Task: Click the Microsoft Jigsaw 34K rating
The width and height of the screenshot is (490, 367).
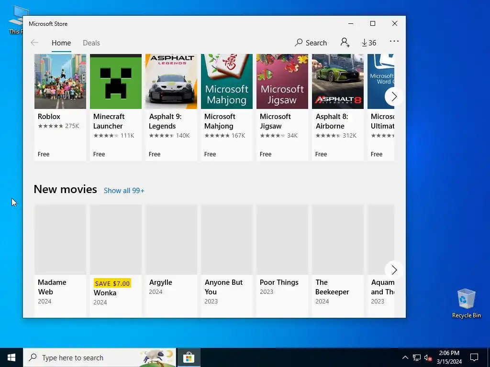Action: 279,135
